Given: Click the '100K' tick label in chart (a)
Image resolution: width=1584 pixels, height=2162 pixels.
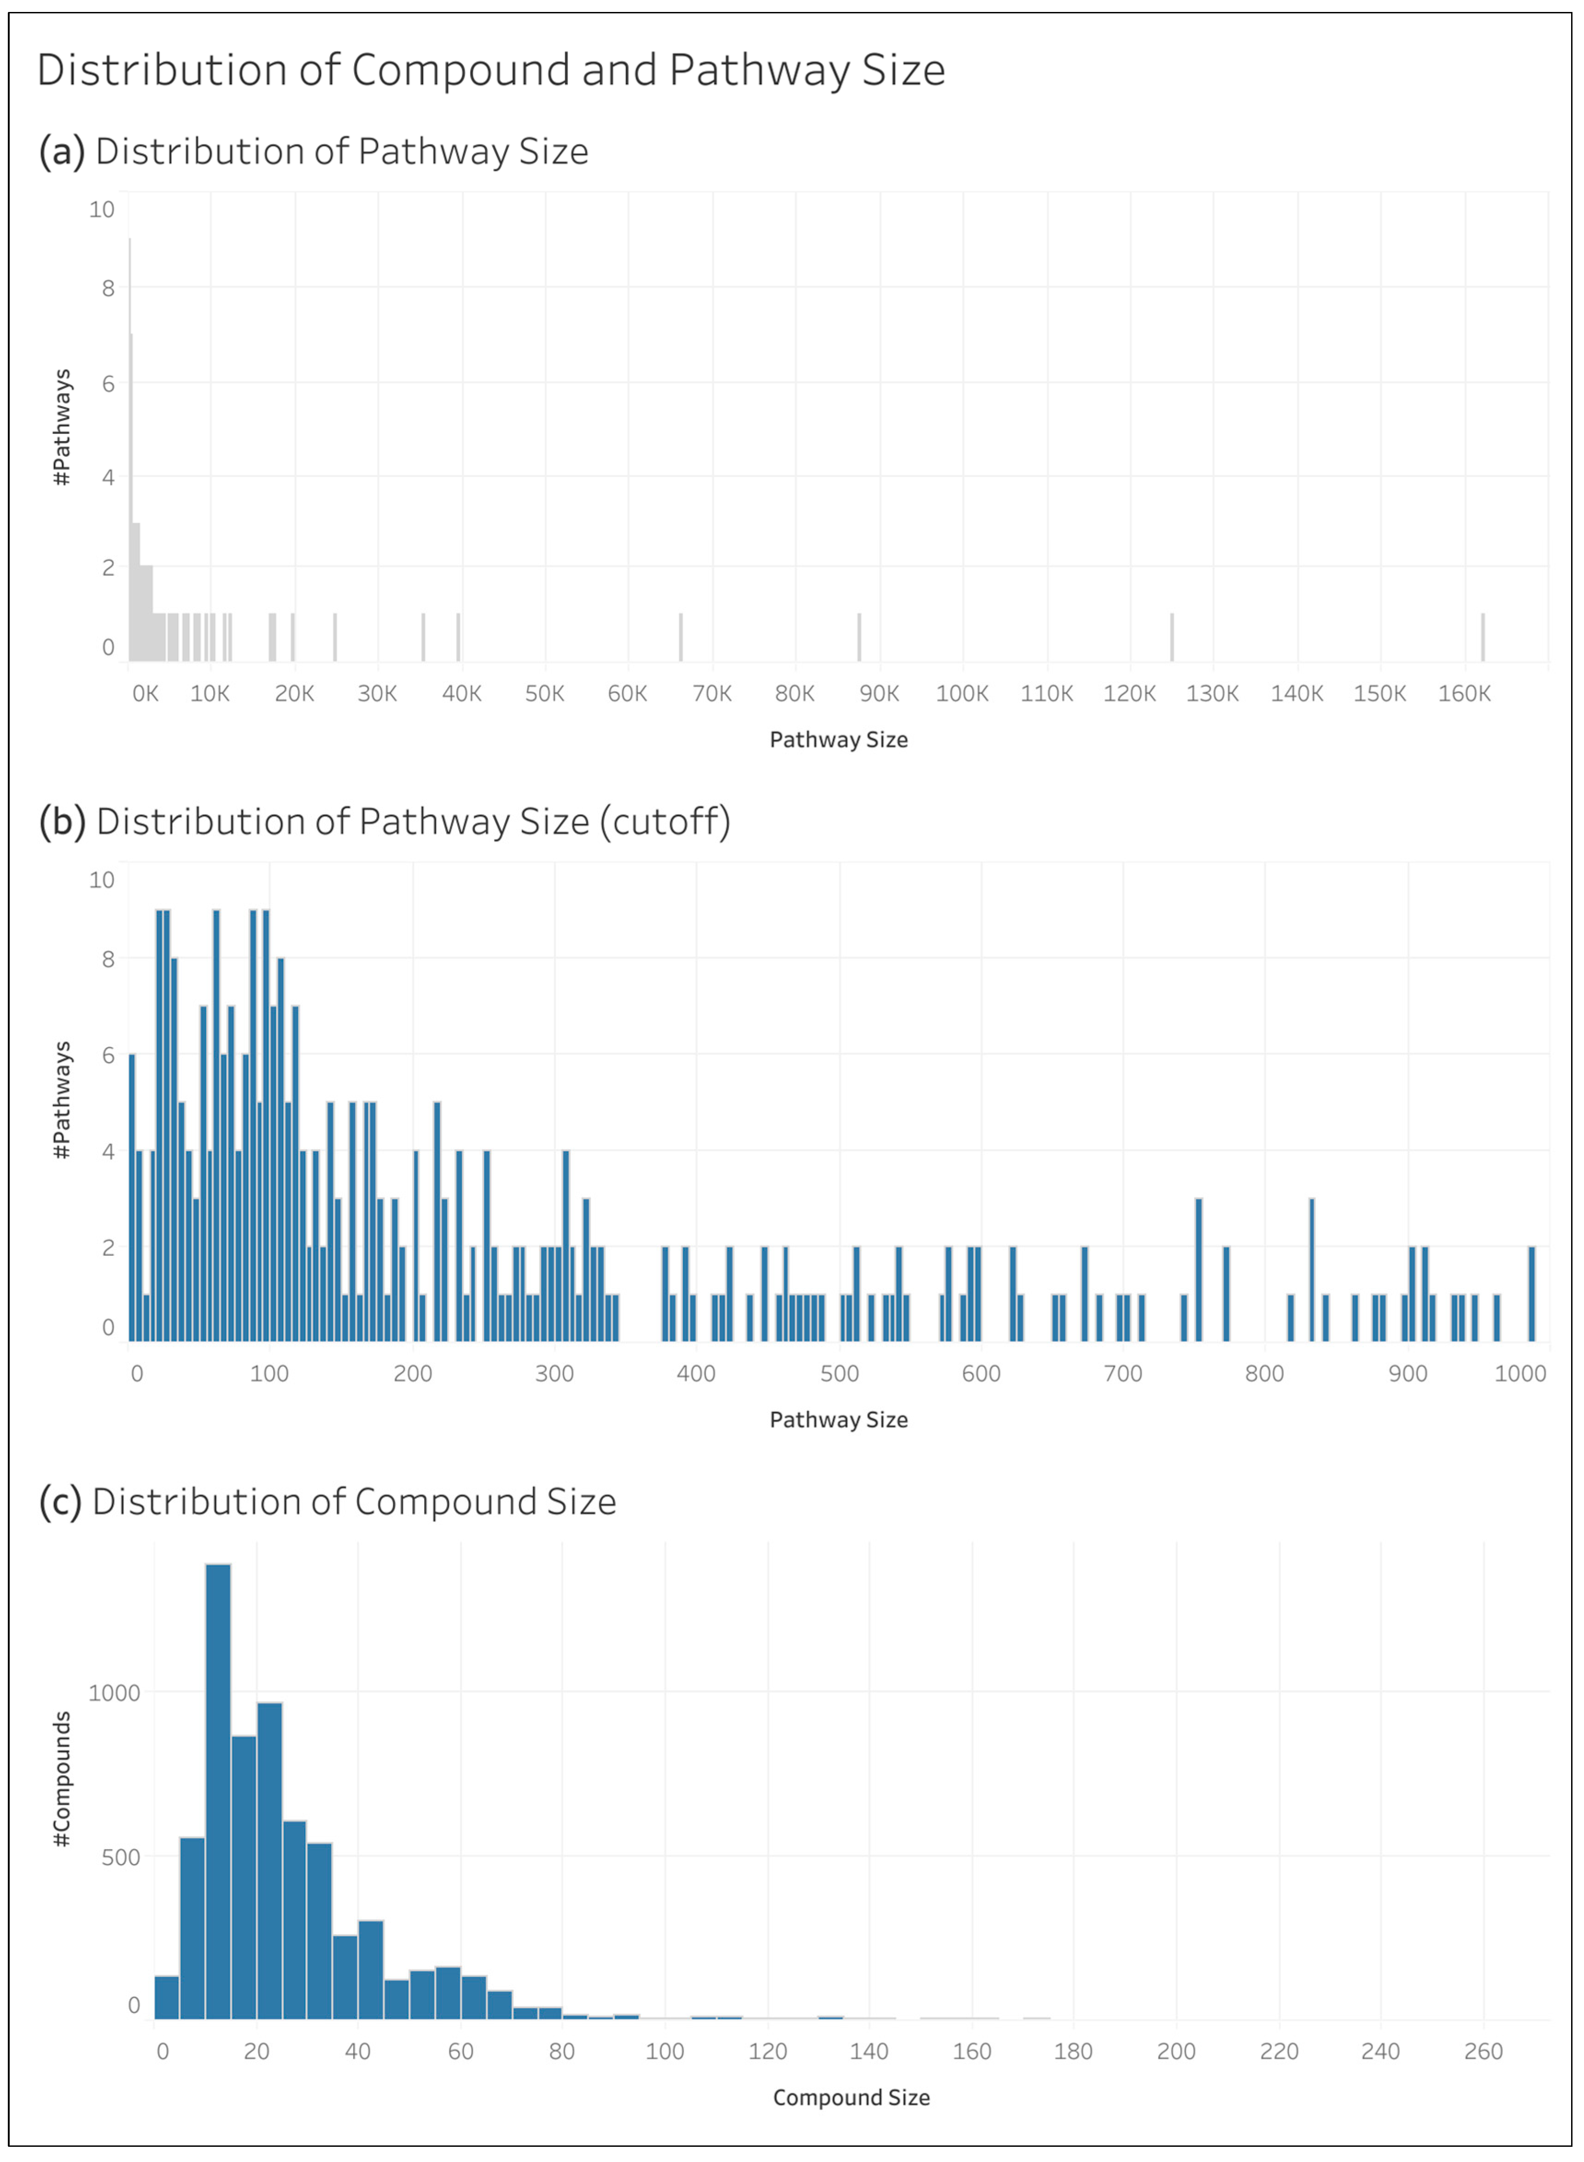Looking at the screenshot, I should (x=962, y=694).
